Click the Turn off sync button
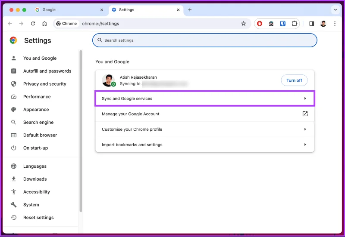 (x=294, y=80)
